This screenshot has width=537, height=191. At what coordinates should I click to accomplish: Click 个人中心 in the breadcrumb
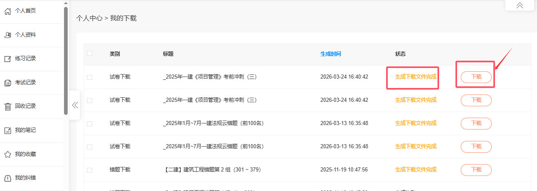point(89,18)
